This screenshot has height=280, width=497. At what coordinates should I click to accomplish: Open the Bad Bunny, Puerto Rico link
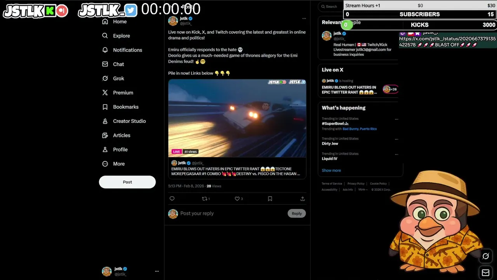tap(360, 129)
